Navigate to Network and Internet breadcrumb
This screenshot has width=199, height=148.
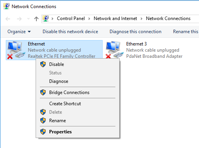[x=115, y=18]
